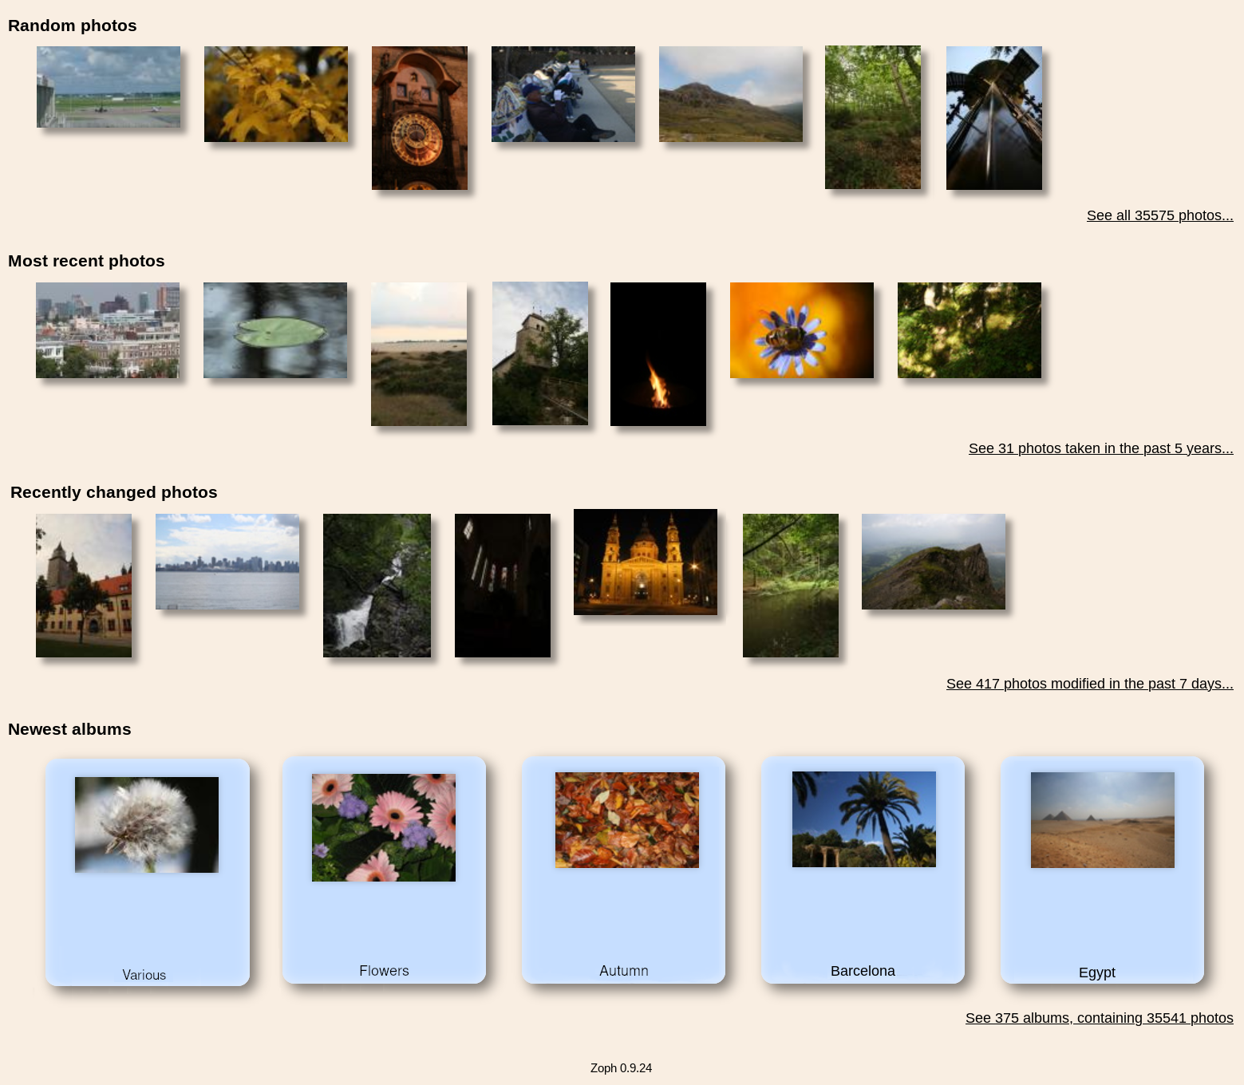This screenshot has width=1244, height=1085.
Task: Open the Various album dandelion cover
Action: 147,825
